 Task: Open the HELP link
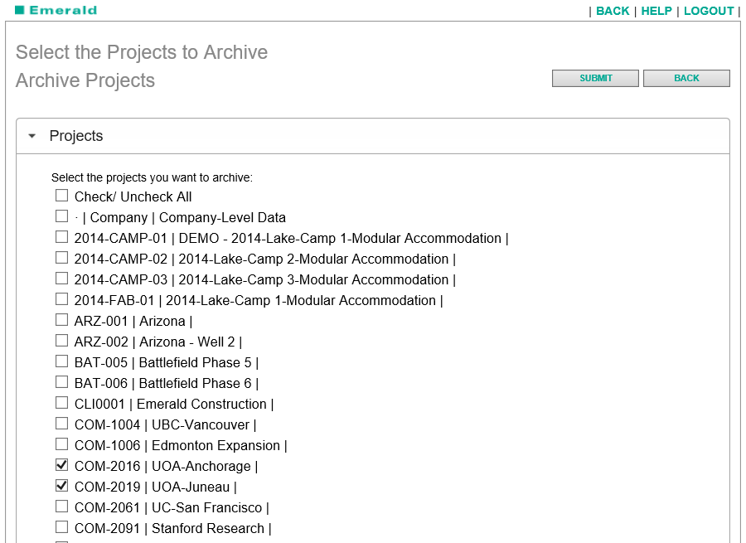coord(656,11)
